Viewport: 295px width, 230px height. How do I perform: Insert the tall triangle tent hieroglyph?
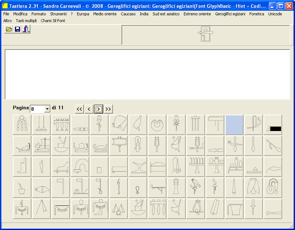coord(41,209)
